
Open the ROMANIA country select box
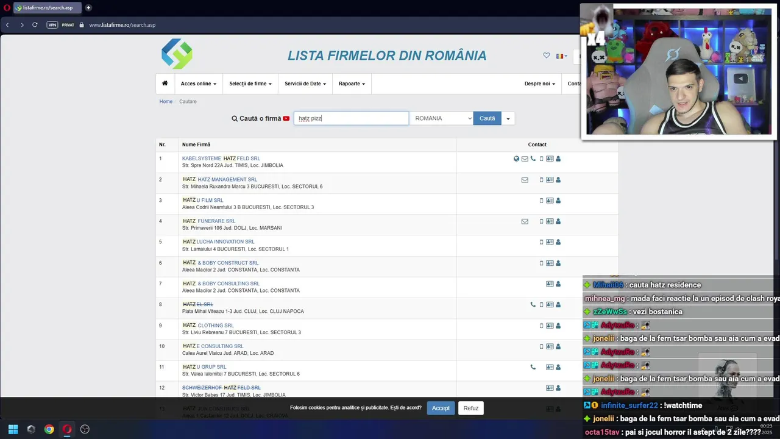point(441,118)
